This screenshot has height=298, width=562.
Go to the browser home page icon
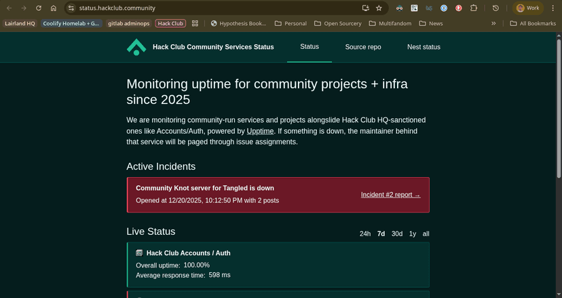(54, 8)
